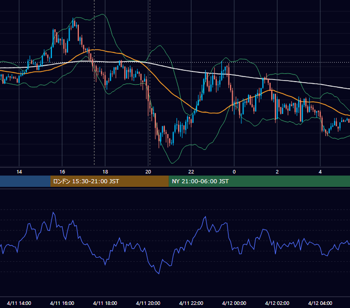Click the '4/12 00:00' time label

pos(234,303)
